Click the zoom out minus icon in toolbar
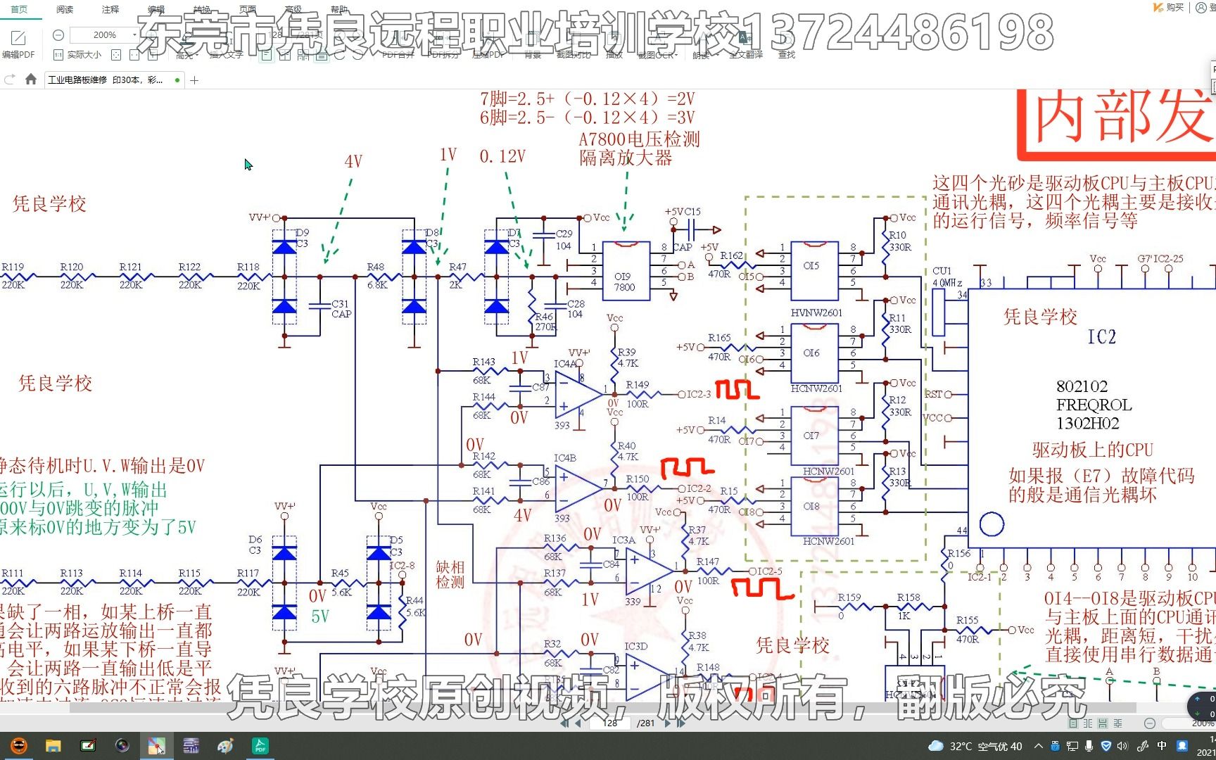Screen dimensions: 1216x760 click(x=58, y=34)
